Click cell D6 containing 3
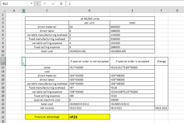This screenshot has width=184, height=123. [x=89, y=35]
